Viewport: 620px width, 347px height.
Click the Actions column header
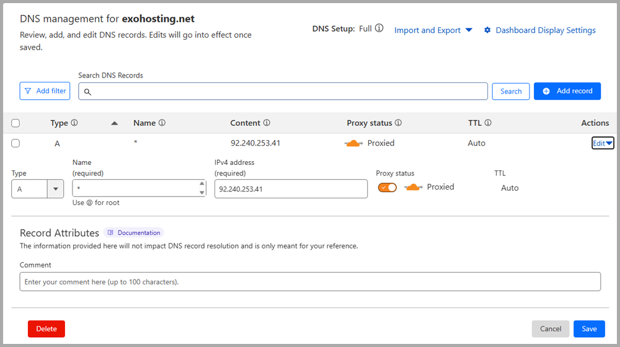click(x=595, y=123)
